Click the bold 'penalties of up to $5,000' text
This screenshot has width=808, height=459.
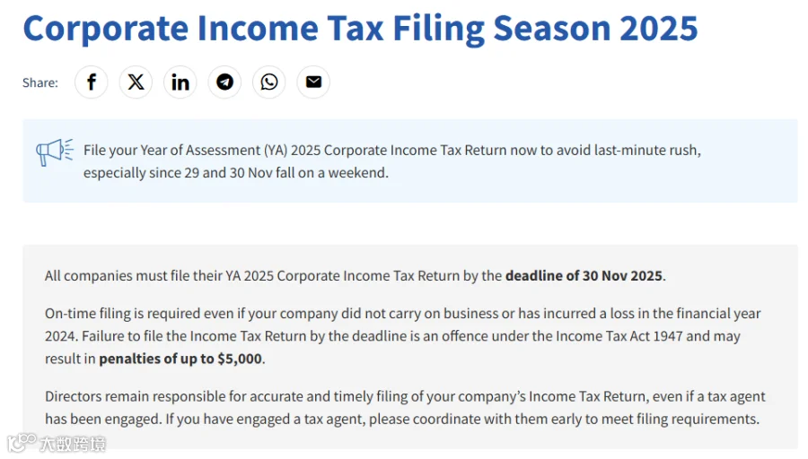[x=180, y=359]
